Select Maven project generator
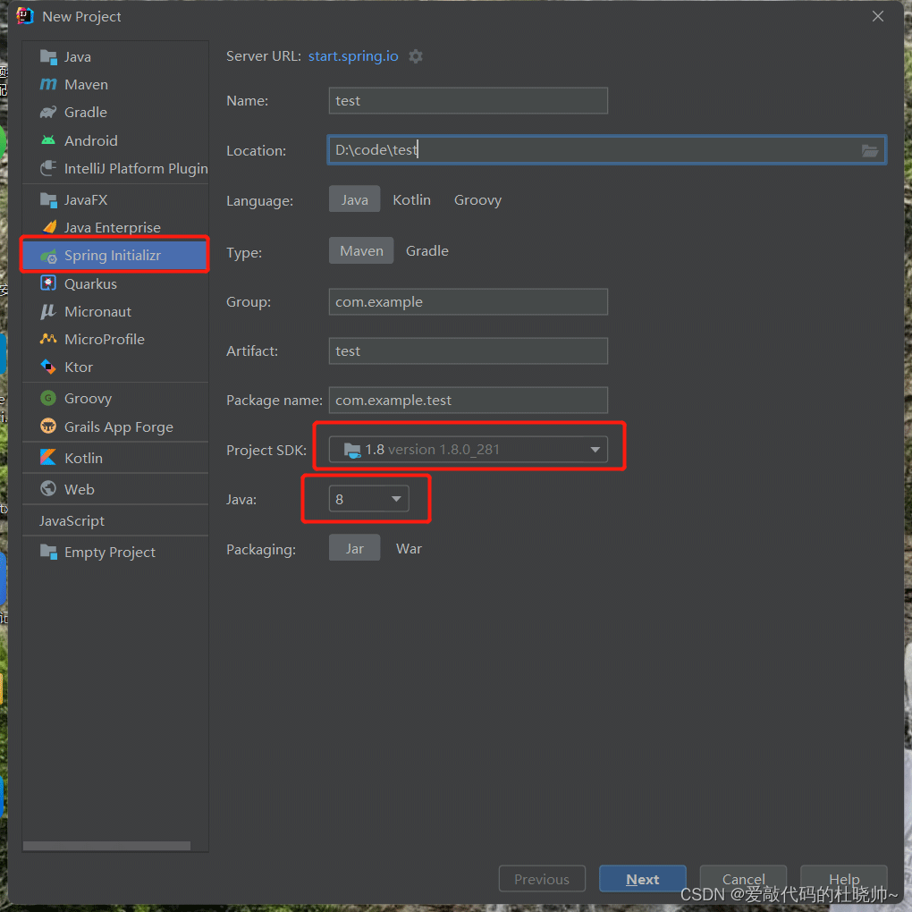 (x=115, y=84)
